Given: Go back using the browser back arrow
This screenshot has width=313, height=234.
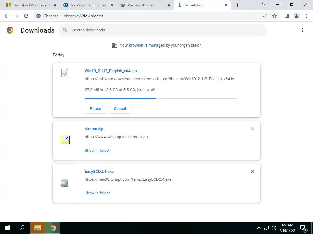Looking at the screenshot, I should point(7,16).
